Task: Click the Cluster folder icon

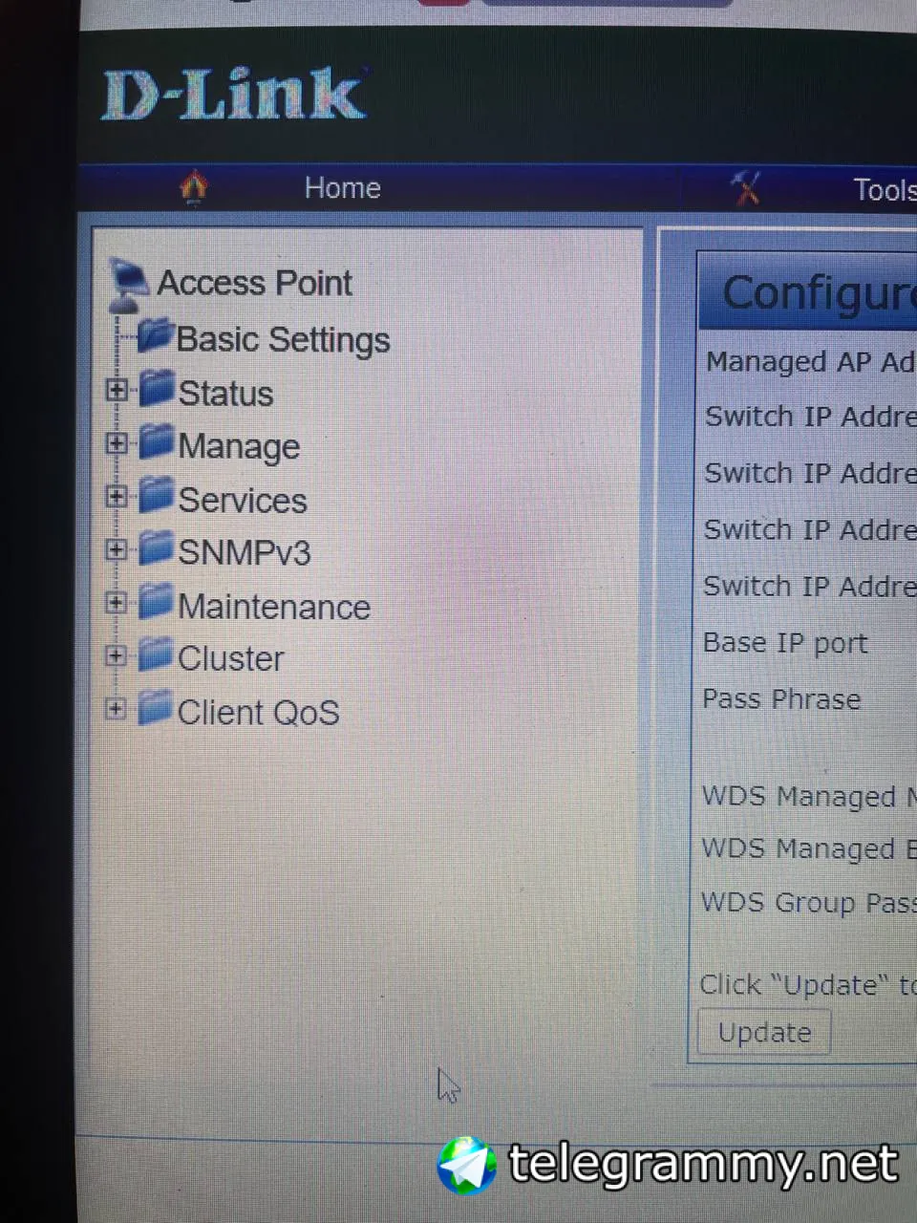Action: point(157,654)
